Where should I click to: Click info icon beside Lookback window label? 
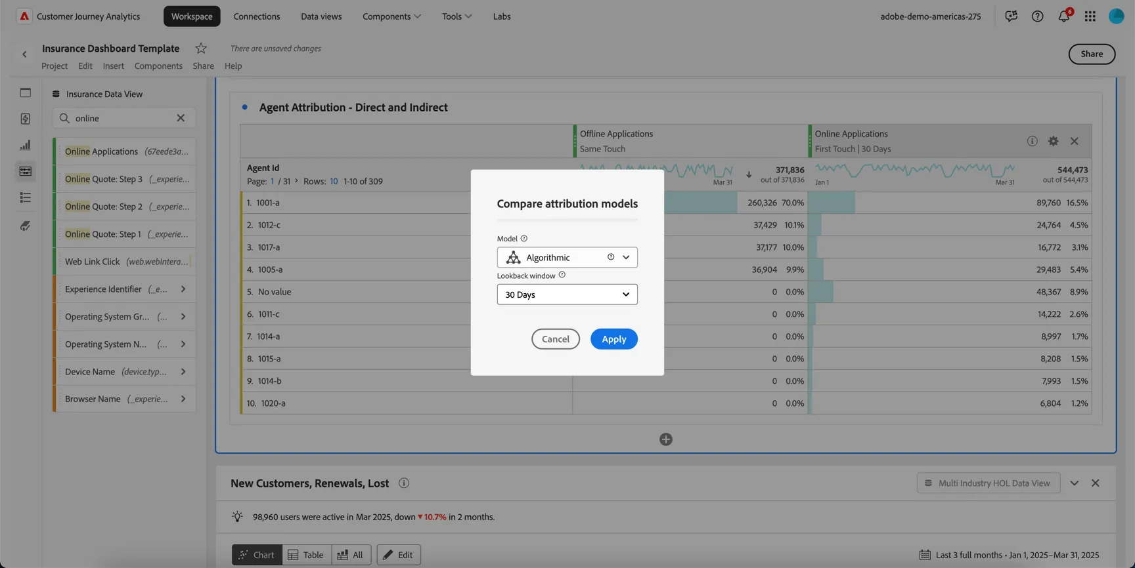pos(562,275)
